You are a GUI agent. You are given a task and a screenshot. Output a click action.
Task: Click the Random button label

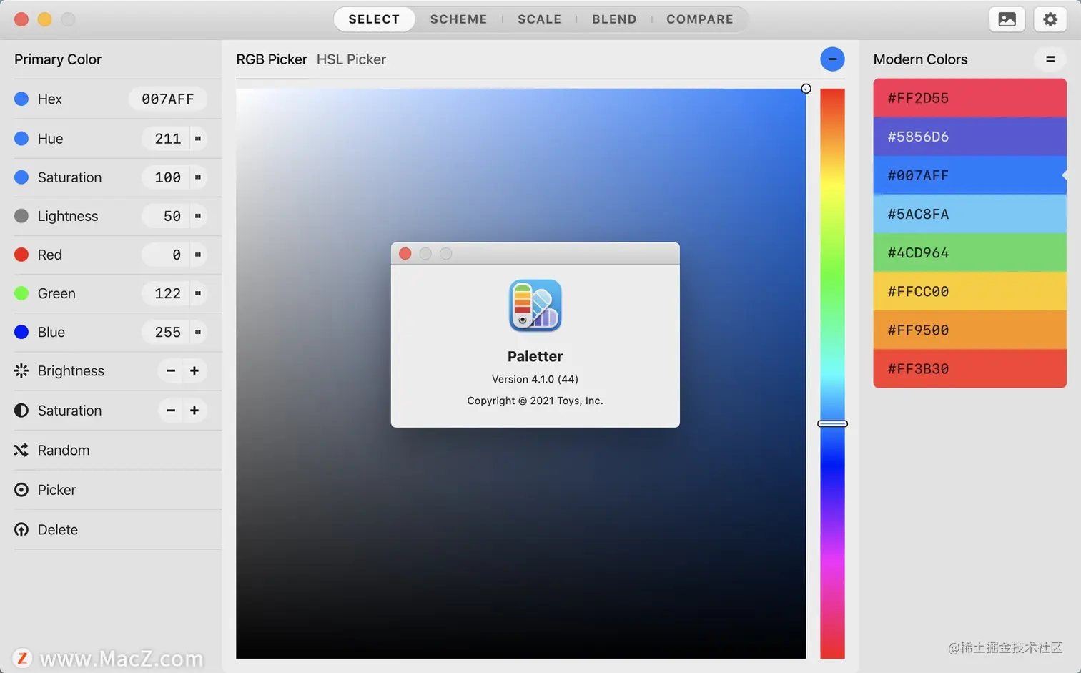click(64, 450)
